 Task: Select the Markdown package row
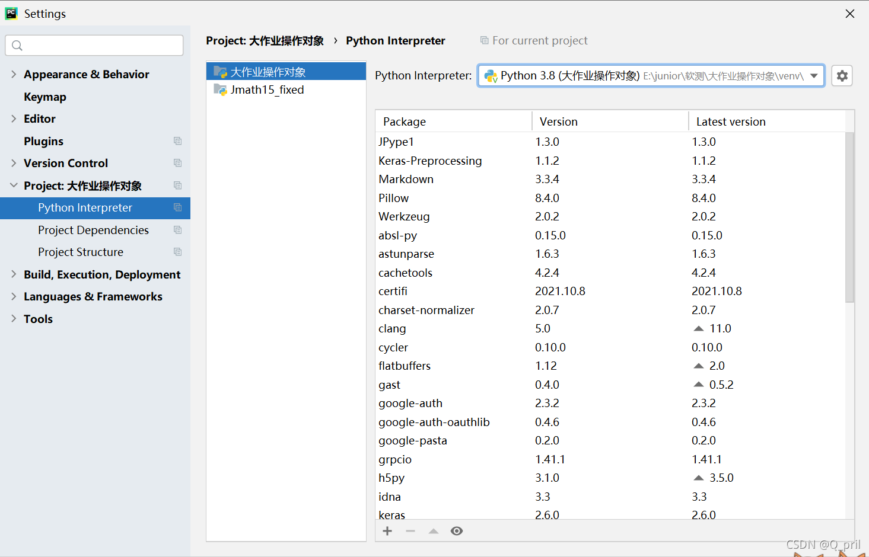(x=610, y=179)
